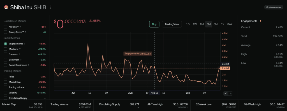The image size is (287, 111).
Task: Click the Engagements help question mark
Action: pyautogui.click(x=25, y=44)
